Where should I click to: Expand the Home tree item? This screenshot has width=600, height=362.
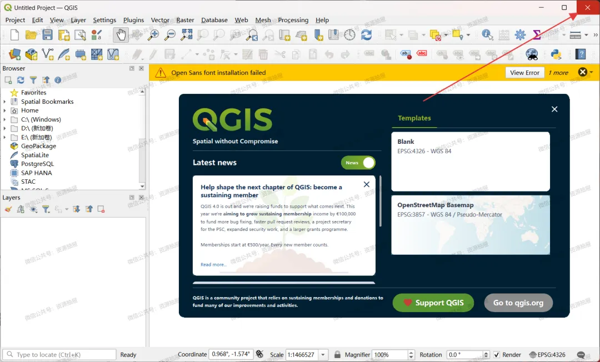point(4,110)
